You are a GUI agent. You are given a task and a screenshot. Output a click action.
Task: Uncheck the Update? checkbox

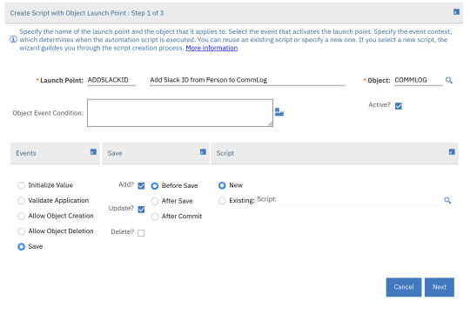pos(141,210)
